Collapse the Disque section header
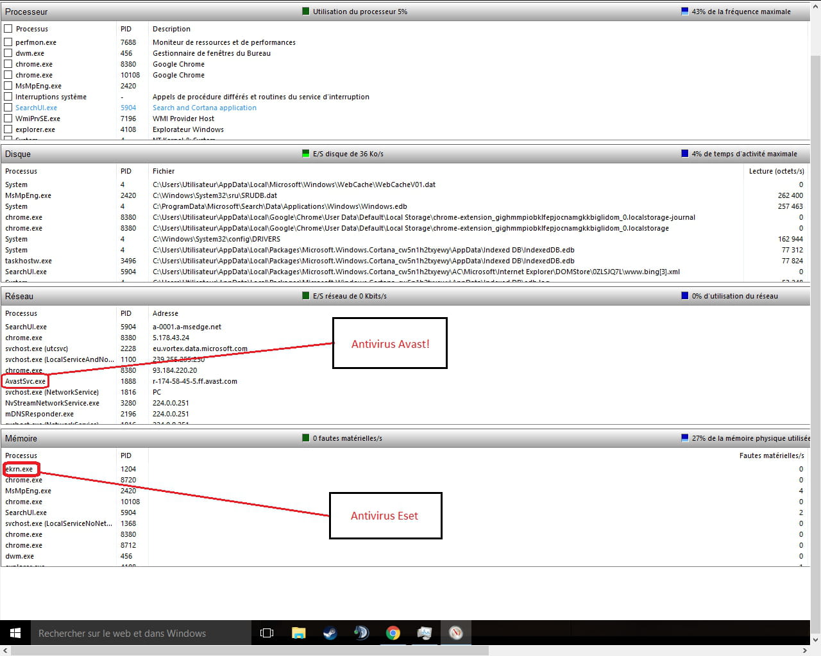Screen dimensions: 821x656 (x=405, y=154)
